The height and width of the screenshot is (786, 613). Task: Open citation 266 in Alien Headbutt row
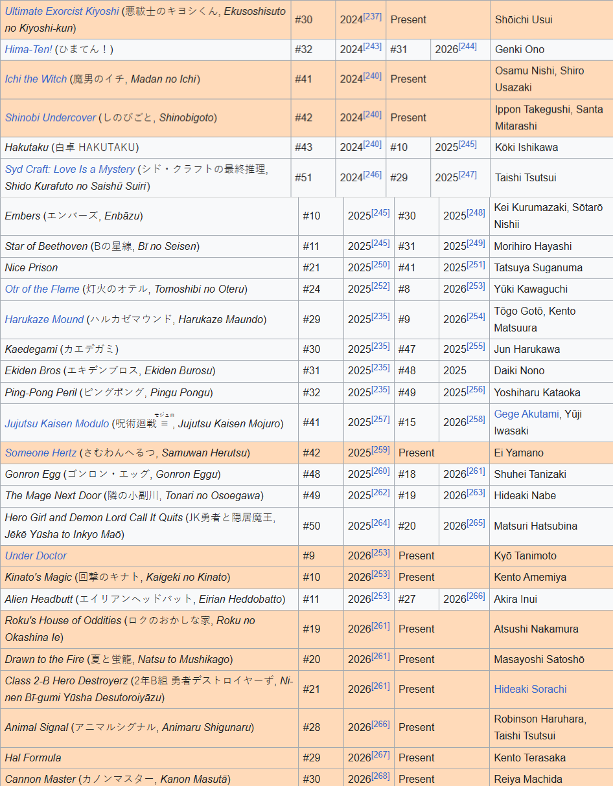coord(476,596)
